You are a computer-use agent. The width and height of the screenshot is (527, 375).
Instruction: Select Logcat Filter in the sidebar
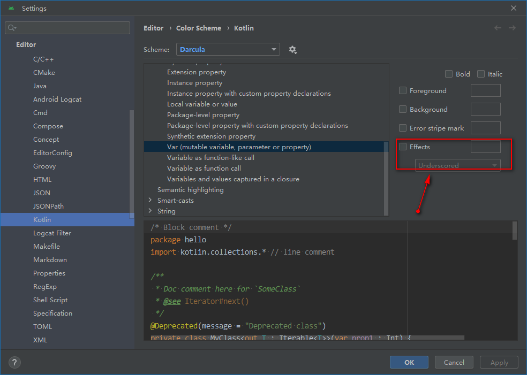click(52, 233)
